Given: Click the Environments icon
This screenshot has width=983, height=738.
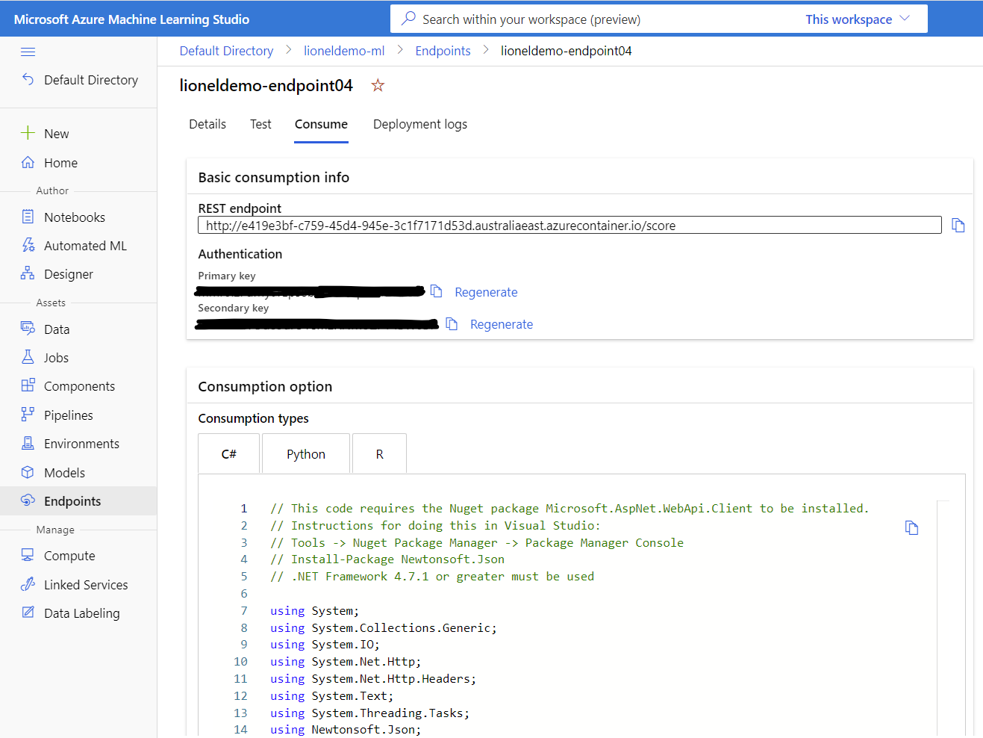Looking at the screenshot, I should point(28,443).
